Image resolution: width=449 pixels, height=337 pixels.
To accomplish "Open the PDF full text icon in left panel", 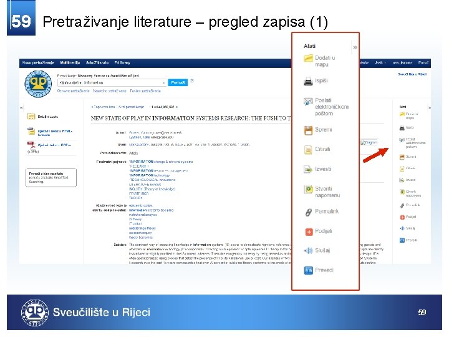I will click(31, 145).
